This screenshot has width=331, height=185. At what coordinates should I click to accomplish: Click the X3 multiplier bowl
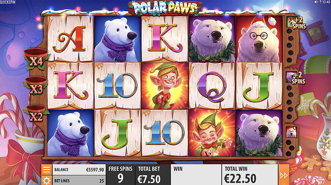click(x=36, y=86)
